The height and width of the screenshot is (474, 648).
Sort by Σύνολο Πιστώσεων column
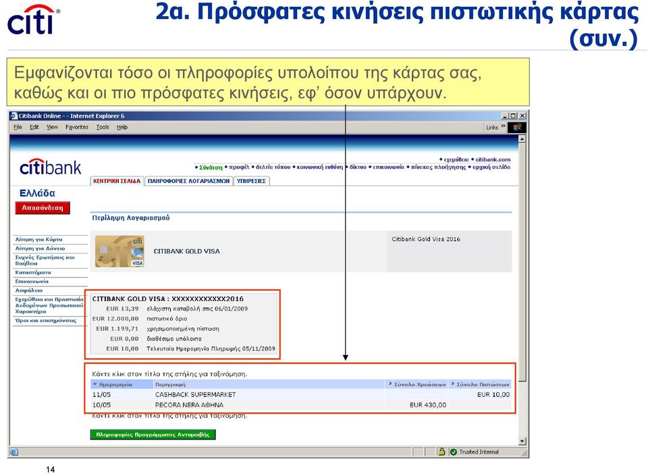[480, 384]
